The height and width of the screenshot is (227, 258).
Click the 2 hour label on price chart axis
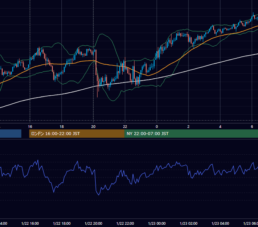(x=189, y=127)
